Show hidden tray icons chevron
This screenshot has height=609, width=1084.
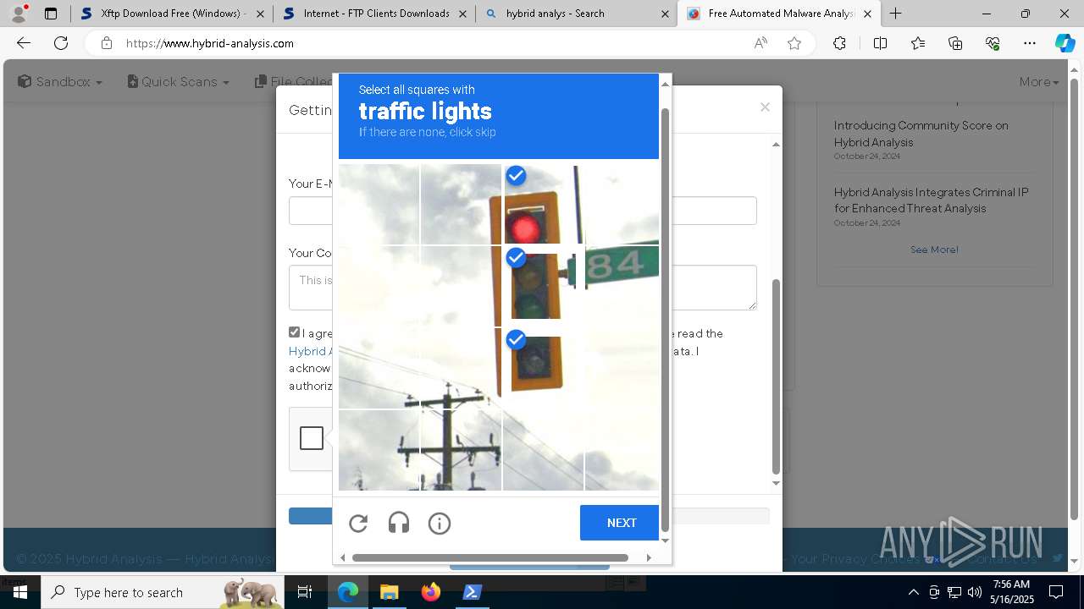pos(913,592)
